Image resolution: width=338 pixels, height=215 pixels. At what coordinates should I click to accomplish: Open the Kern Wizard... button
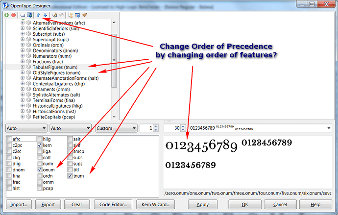155,204
